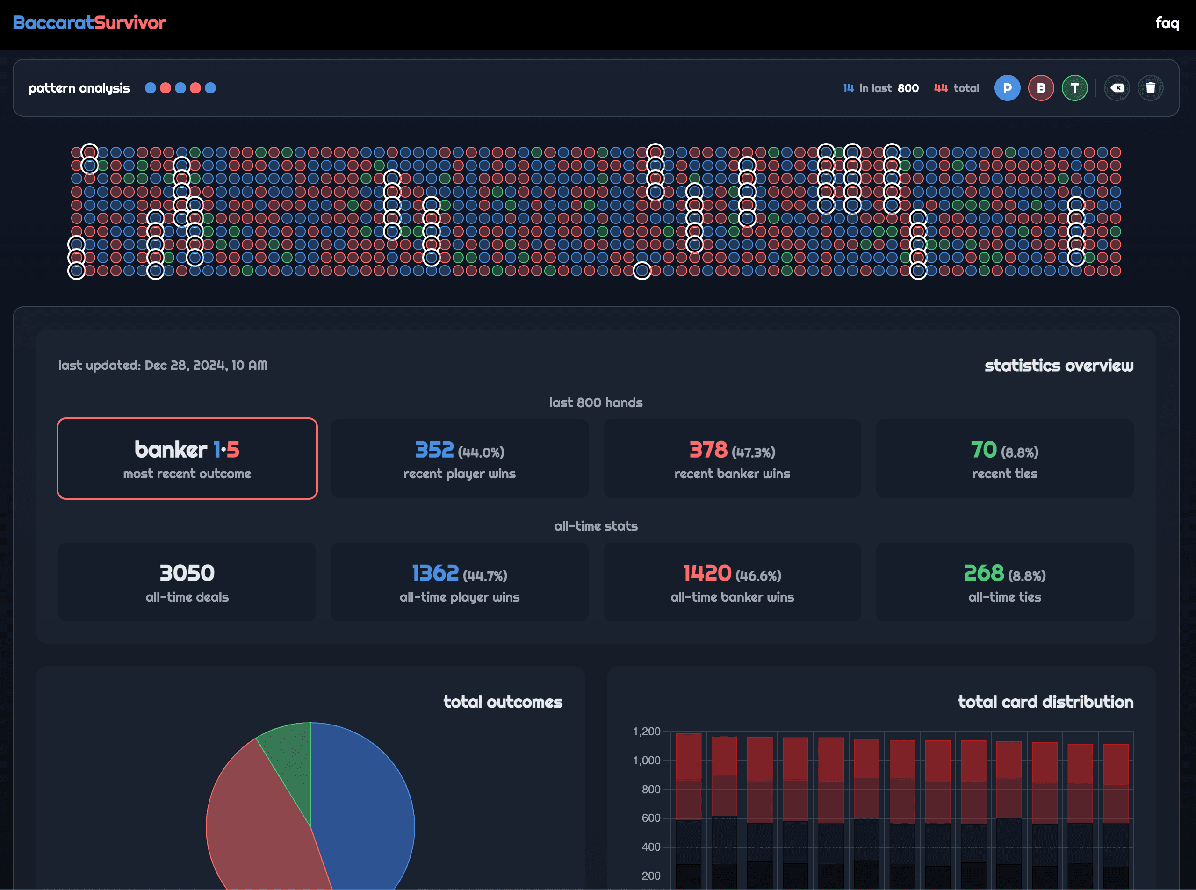1196x890 pixels.
Task: Click the '1420' all-time banker wins card
Action: 732,582
